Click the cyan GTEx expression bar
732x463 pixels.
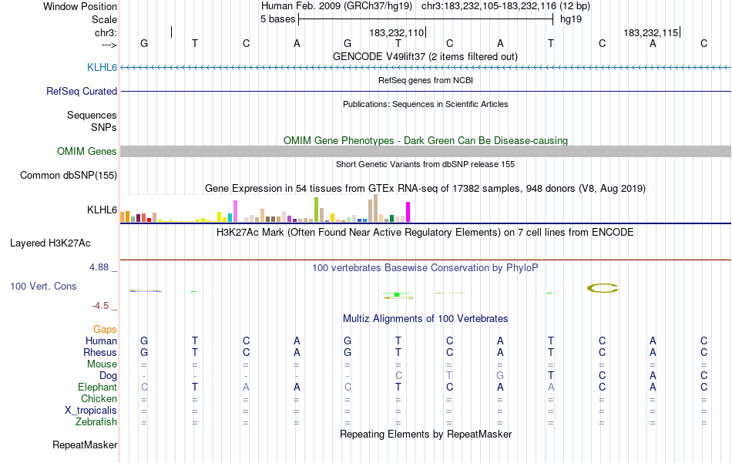(x=230, y=217)
